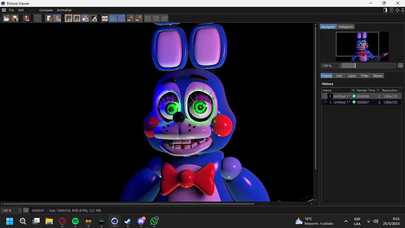Select the Info tab

339,76
